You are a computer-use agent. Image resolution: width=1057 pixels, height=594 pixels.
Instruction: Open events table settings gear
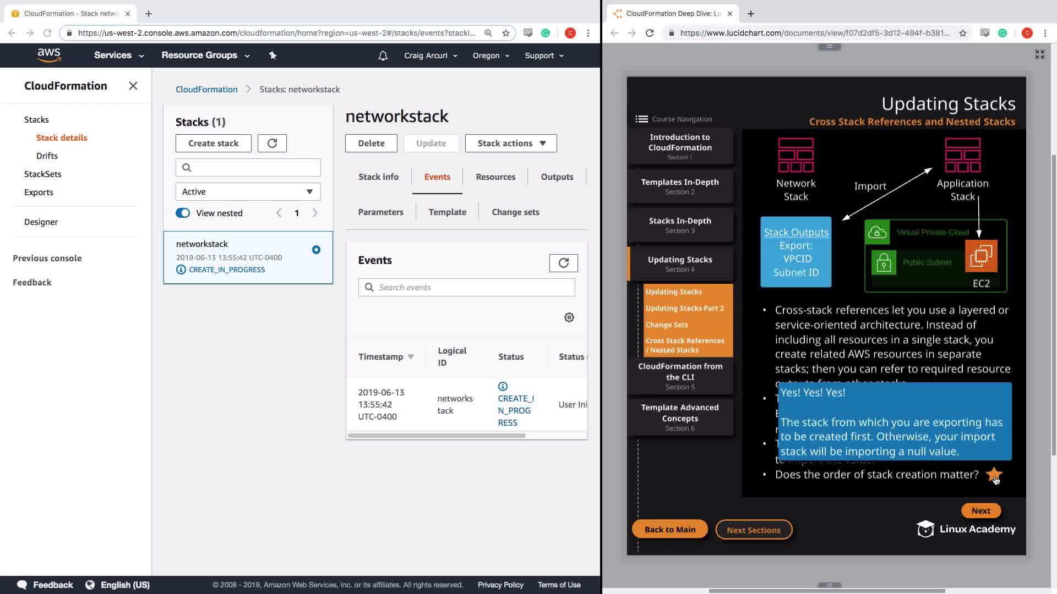pyautogui.click(x=569, y=317)
